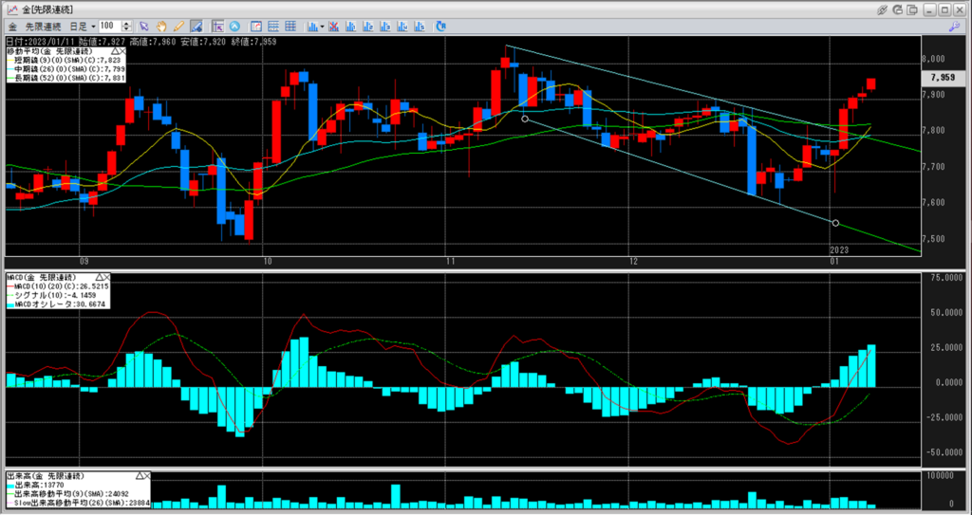Choose the pencil drawing tool
The width and height of the screenshot is (972, 515).
[178, 26]
